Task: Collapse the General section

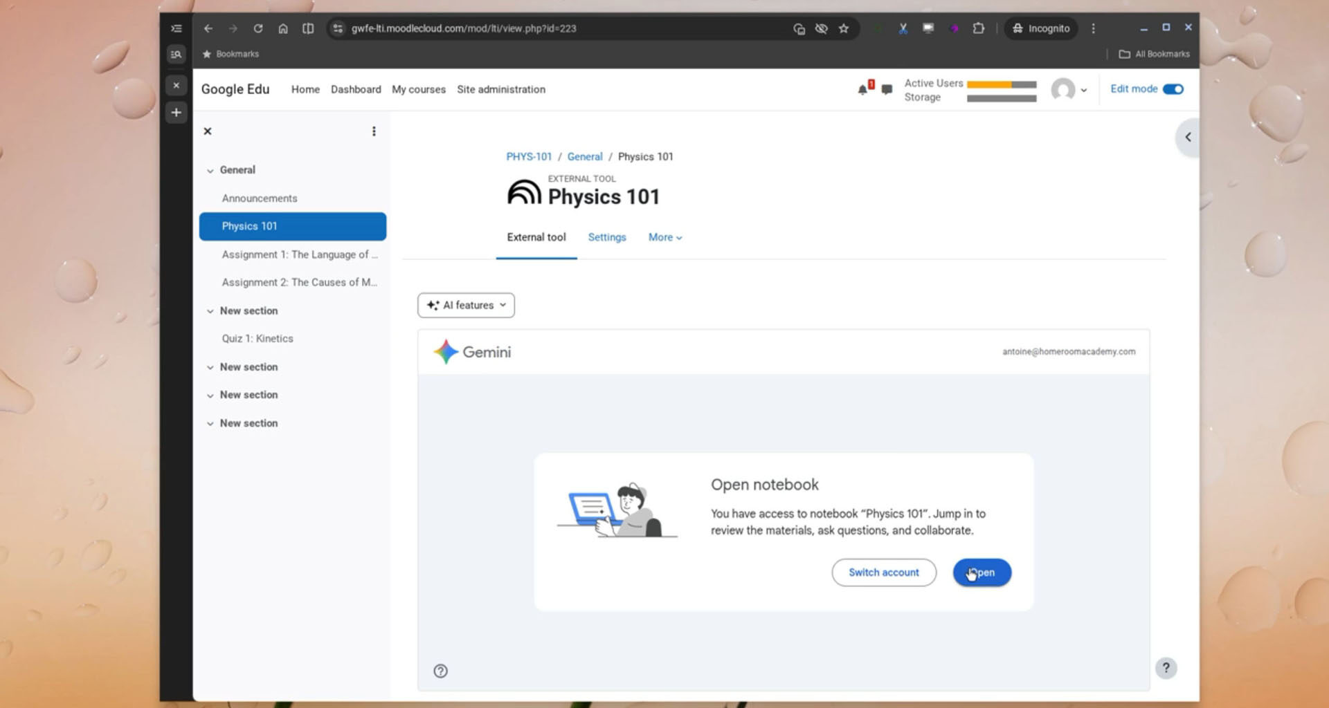Action: pos(210,170)
